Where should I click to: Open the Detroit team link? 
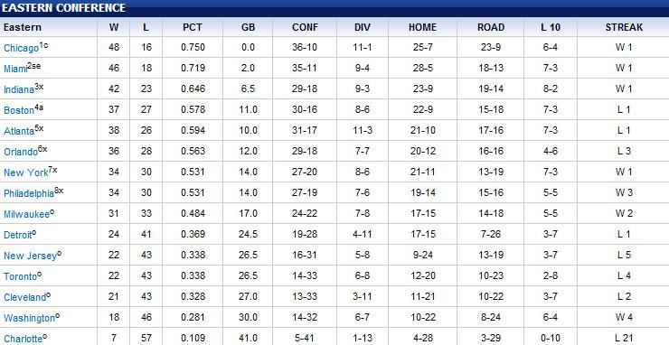(18, 235)
